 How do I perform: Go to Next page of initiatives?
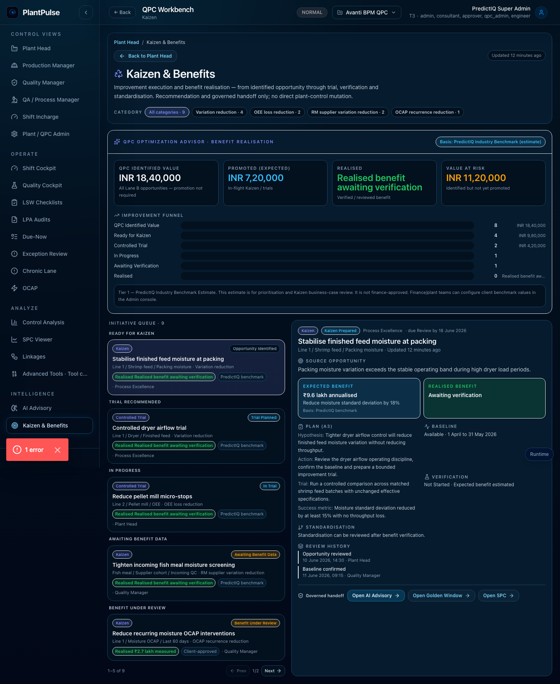pyautogui.click(x=273, y=671)
